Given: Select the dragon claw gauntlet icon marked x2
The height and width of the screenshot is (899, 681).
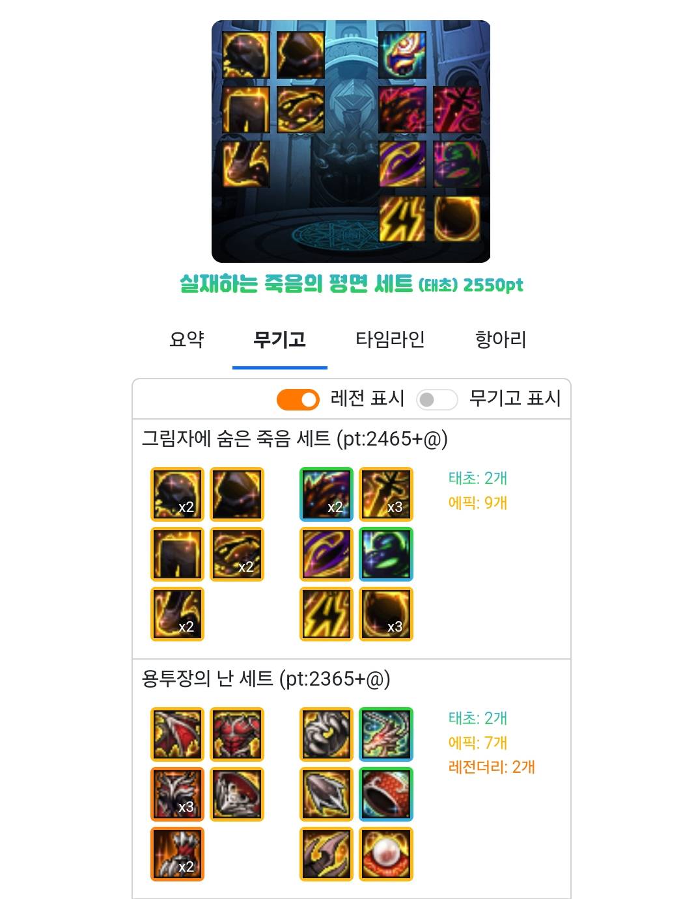Looking at the screenshot, I should 177,853.
